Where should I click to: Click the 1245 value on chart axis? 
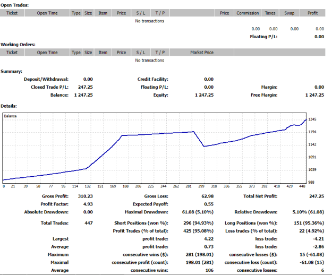pyautogui.click(x=312, y=119)
